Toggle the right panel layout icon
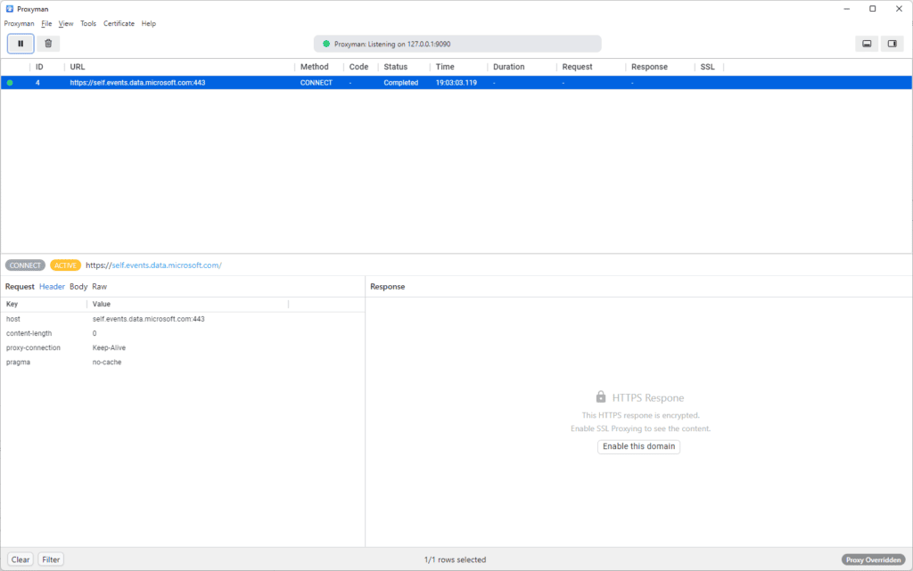913x571 pixels. (x=892, y=44)
